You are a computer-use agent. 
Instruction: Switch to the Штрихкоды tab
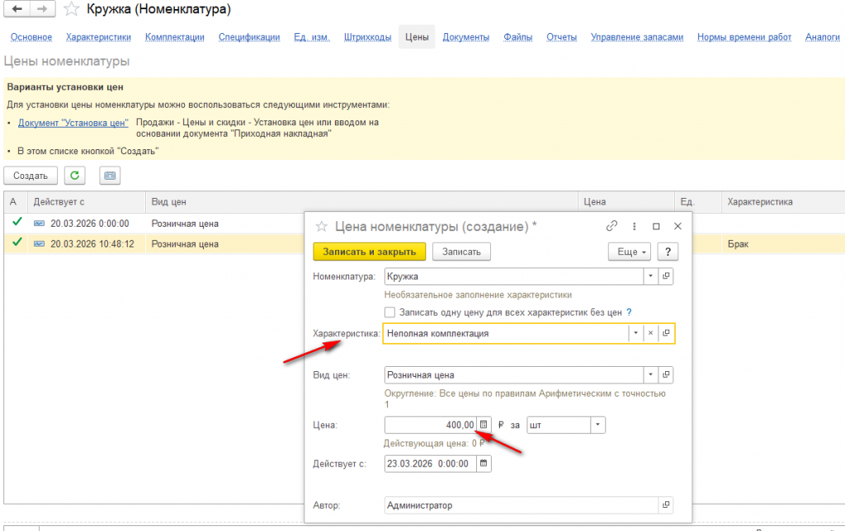tap(367, 37)
